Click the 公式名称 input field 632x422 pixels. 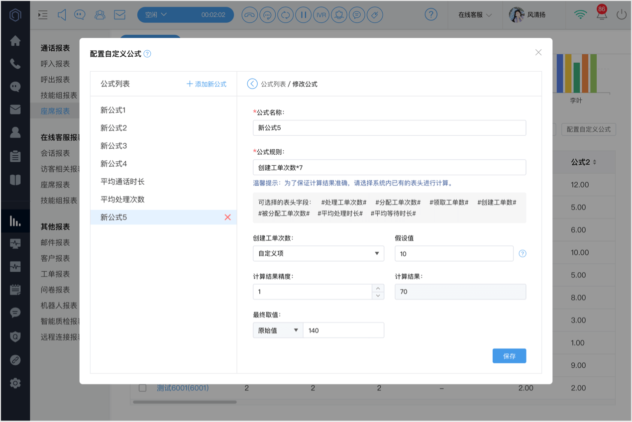point(389,128)
